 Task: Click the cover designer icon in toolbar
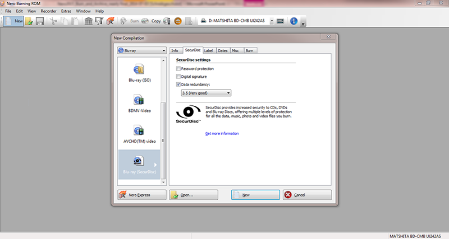(99, 21)
